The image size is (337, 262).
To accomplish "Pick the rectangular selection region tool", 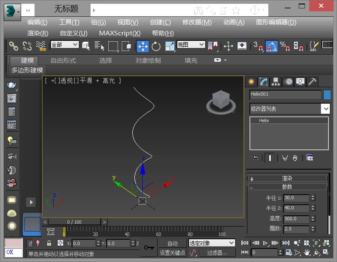I will coord(113,46).
